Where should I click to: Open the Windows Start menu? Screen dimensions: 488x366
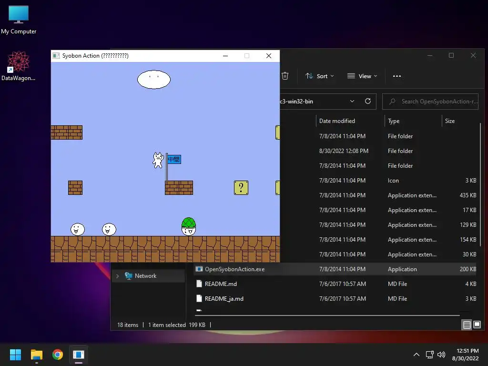tap(15, 355)
